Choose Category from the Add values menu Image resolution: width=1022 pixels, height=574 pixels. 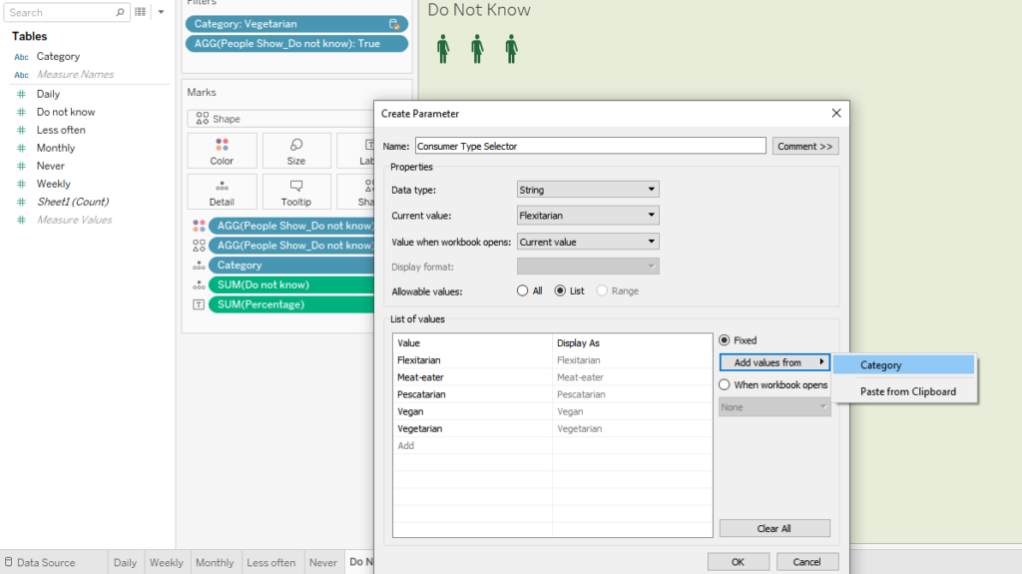pyautogui.click(x=904, y=365)
